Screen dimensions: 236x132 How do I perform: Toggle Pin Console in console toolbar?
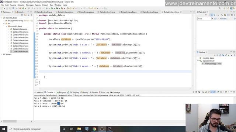tap(218, 92)
